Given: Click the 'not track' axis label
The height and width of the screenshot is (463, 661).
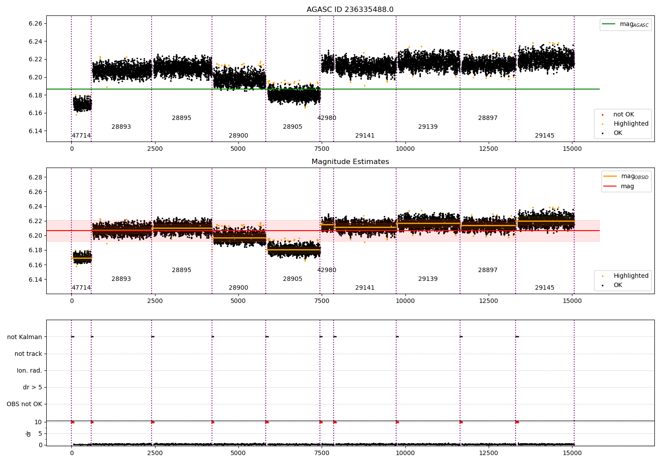Looking at the screenshot, I should pos(28,354).
